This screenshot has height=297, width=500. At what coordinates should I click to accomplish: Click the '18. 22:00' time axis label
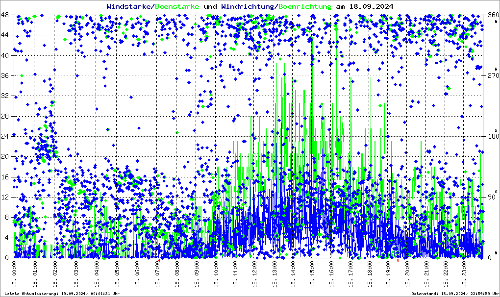click(x=446, y=274)
